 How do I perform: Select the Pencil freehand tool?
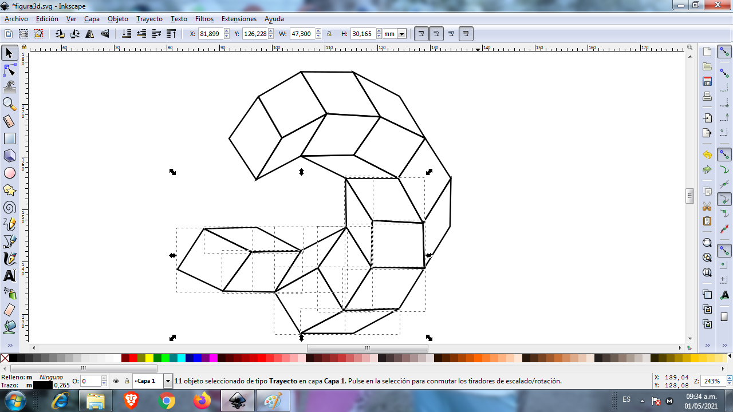(9, 224)
